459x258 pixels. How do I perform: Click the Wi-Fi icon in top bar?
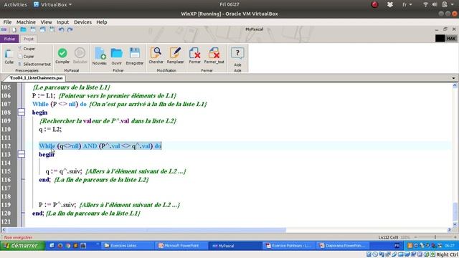[425, 4]
